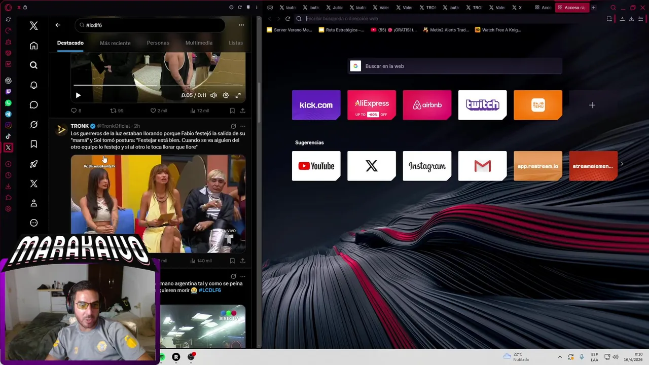Open Server Verano Me... bookmark
Image resolution: width=649 pixels, height=365 pixels.
tap(290, 30)
